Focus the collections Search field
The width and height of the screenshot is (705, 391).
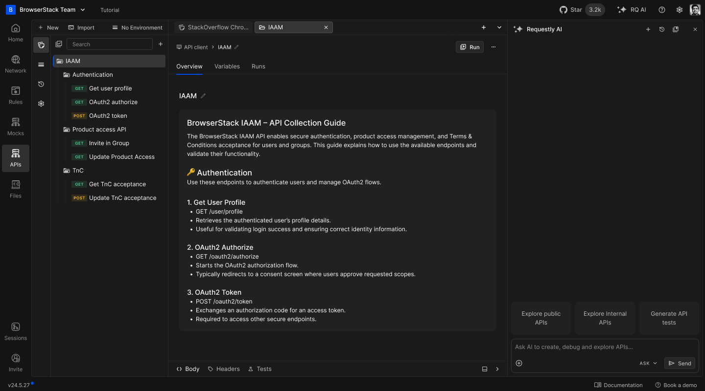(x=110, y=44)
